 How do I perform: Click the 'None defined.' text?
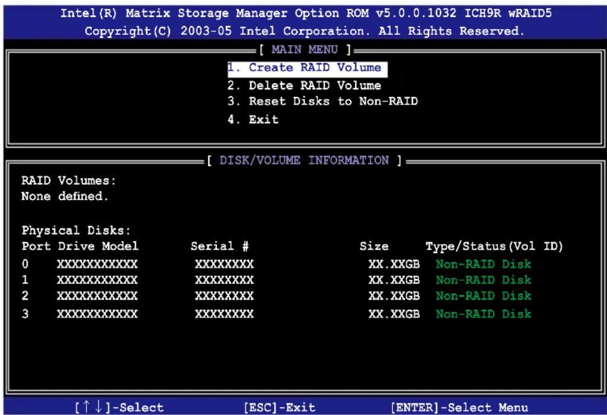point(65,196)
